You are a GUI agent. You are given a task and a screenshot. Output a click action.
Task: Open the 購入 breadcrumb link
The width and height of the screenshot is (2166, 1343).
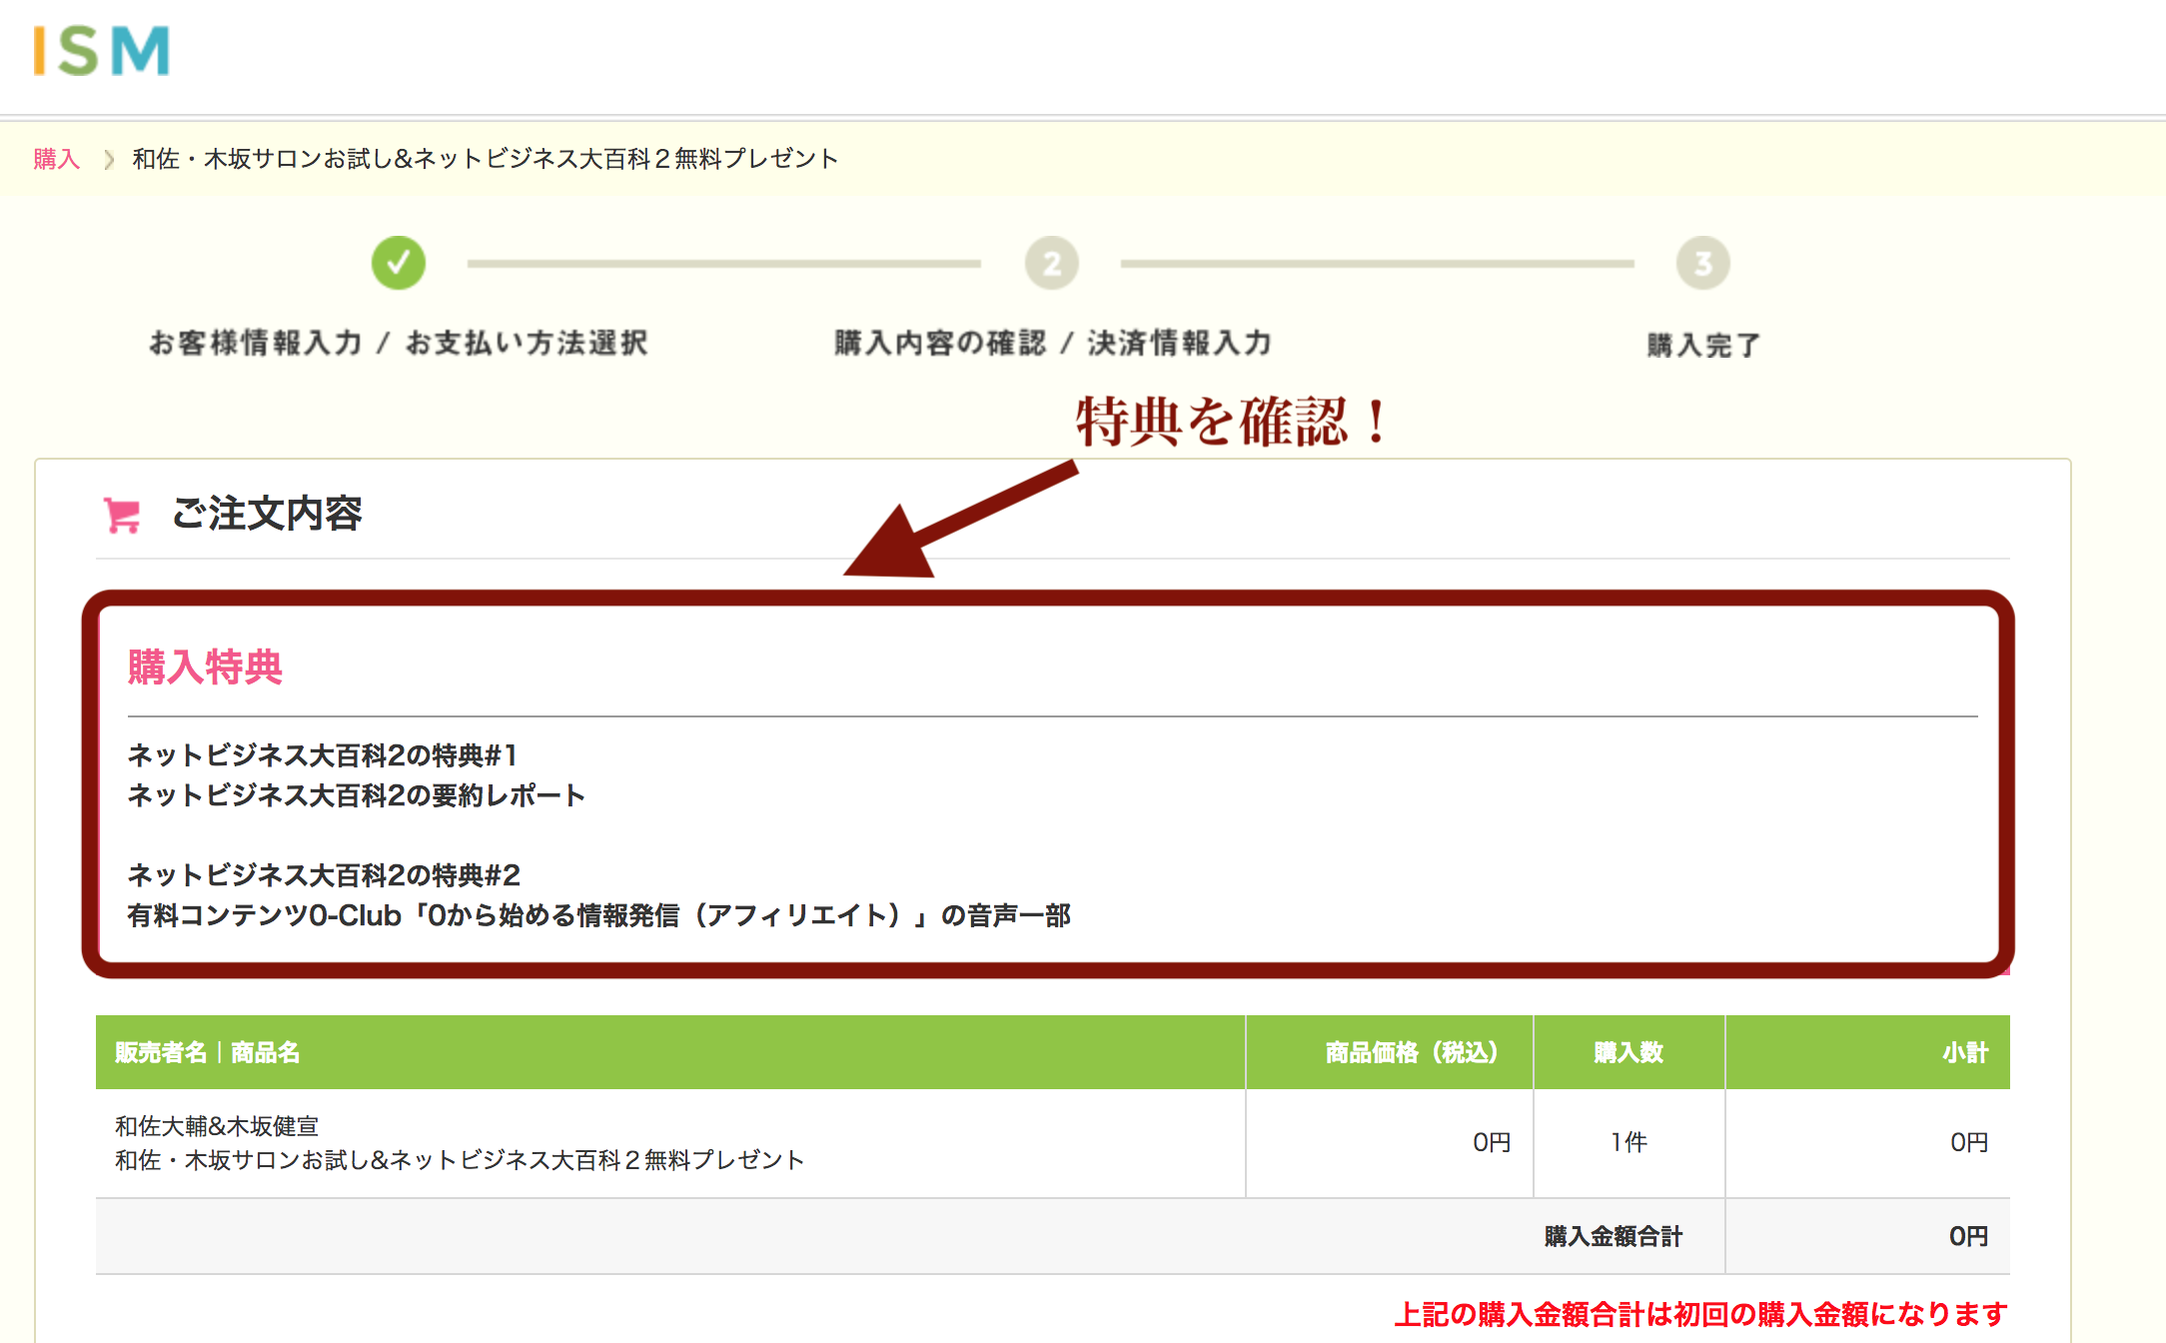click(x=56, y=159)
